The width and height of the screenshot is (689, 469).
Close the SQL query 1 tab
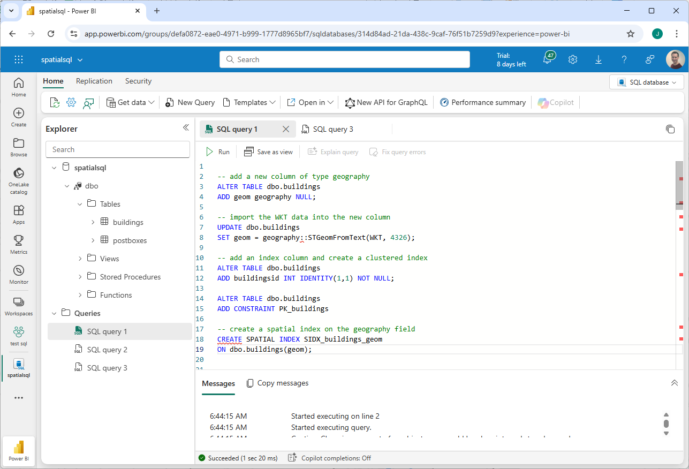point(286,129)
